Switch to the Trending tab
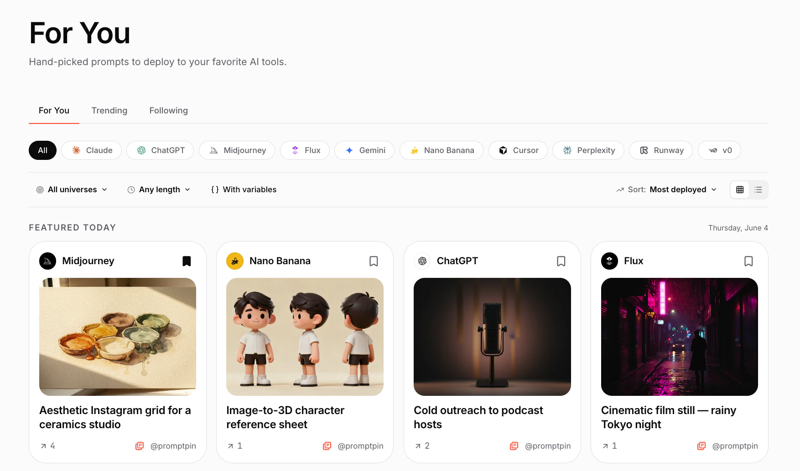Viewport: 800px width, 471px height. coord(109,111)
